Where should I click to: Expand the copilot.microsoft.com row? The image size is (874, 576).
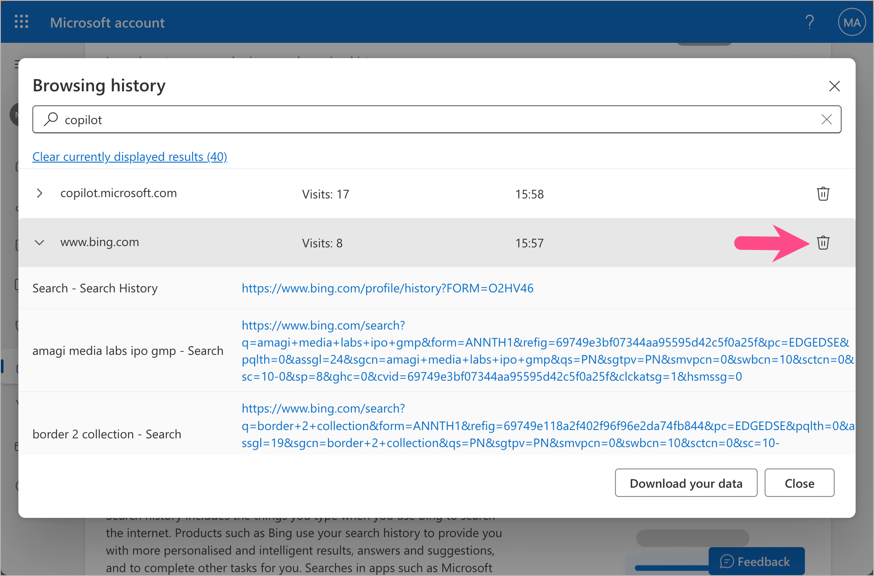(x=39, y=193)
